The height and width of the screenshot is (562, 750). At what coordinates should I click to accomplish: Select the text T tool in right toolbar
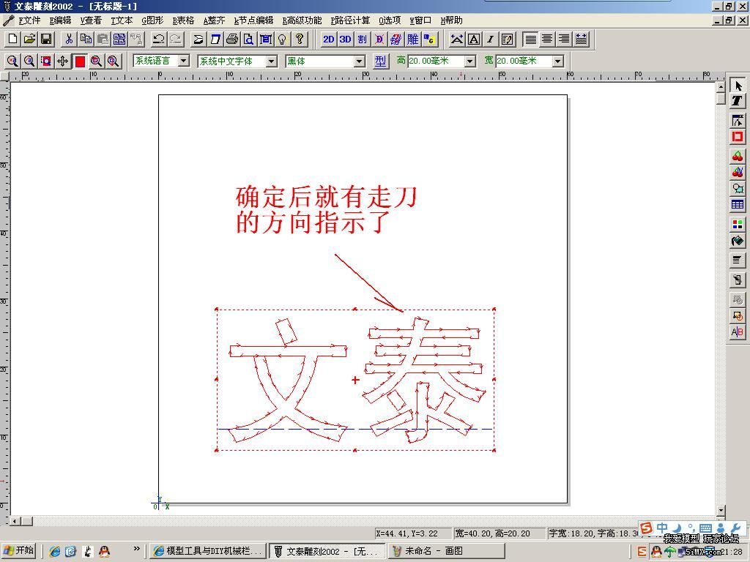tap(738, 101)
